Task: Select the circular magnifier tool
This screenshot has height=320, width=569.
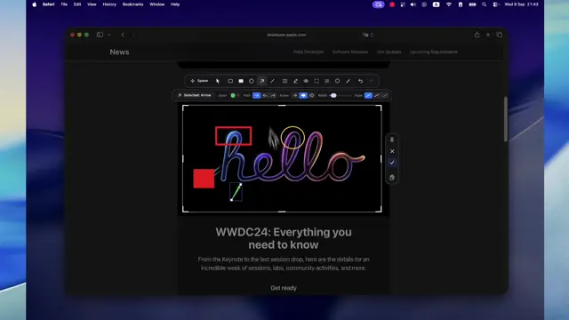Action: coord(338,81)
